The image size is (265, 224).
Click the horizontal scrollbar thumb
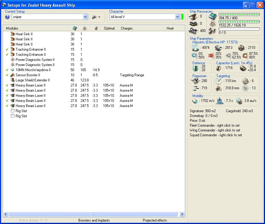click(x=93, y=214)
